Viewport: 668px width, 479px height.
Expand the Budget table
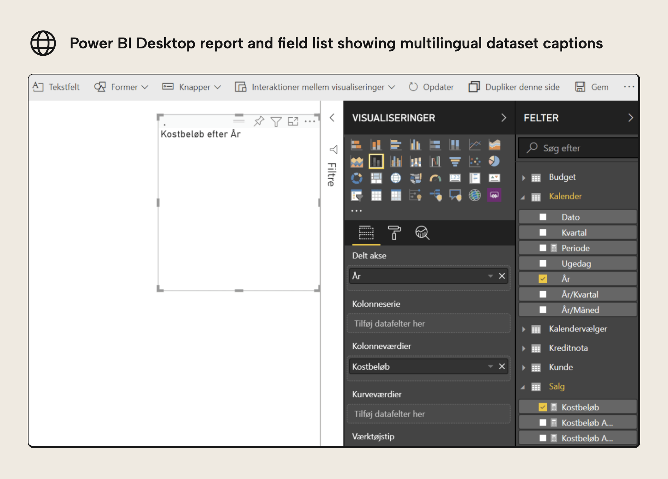pyautogui.click(x=524, y=178)
